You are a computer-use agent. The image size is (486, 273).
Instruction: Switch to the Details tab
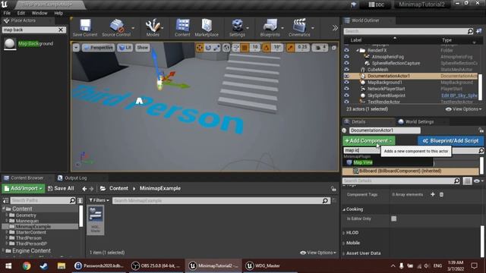click(358, 121)
